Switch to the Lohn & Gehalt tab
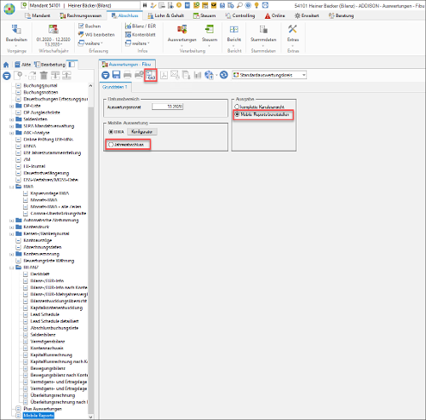This screenshot has width=426, height=420. [165, 15]
